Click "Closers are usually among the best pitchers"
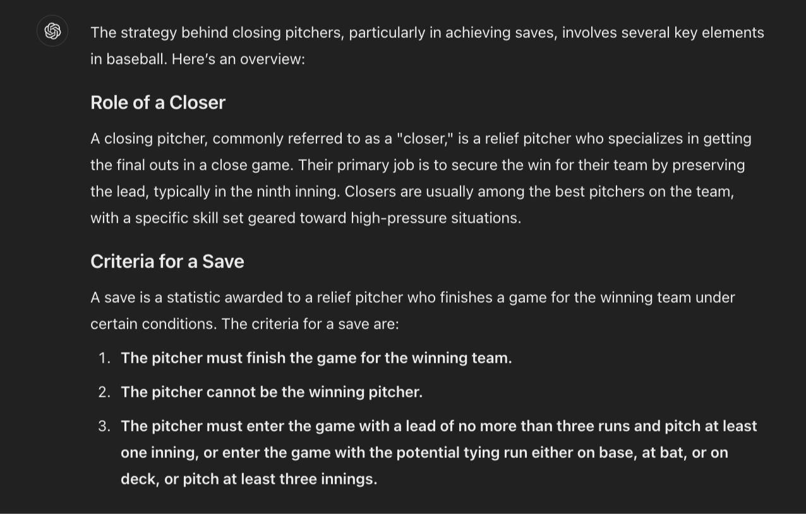Screen dimensions: 806x514 (493, 192)
